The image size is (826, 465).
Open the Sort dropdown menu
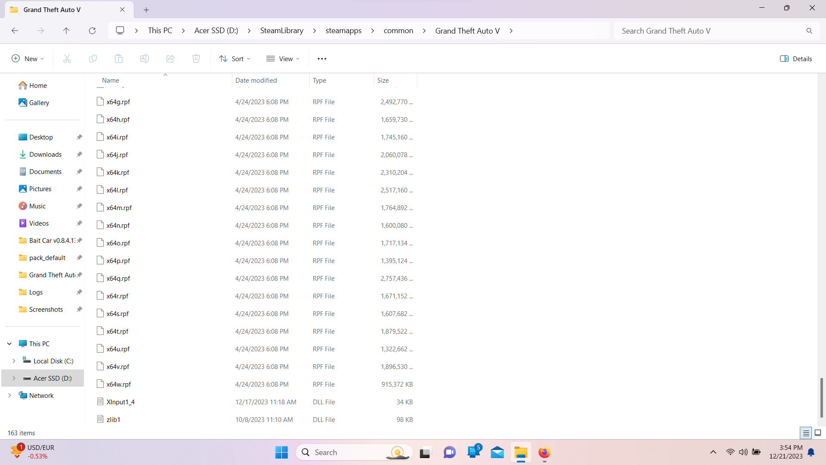tap(234, 59)
